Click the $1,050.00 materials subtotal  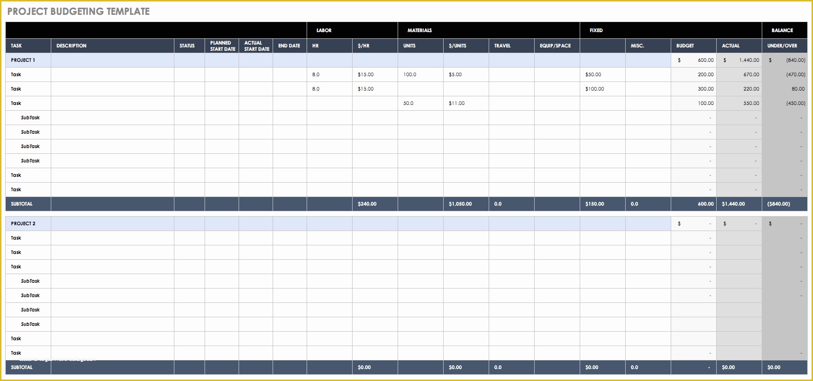(x=466, y=204)
